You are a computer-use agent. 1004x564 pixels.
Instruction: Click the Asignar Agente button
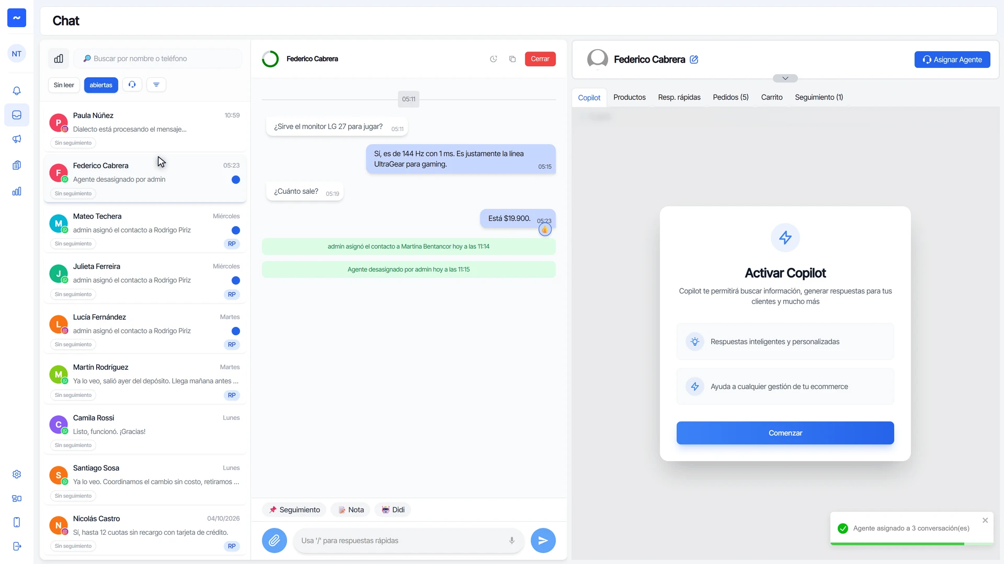[x=952, y=60]
